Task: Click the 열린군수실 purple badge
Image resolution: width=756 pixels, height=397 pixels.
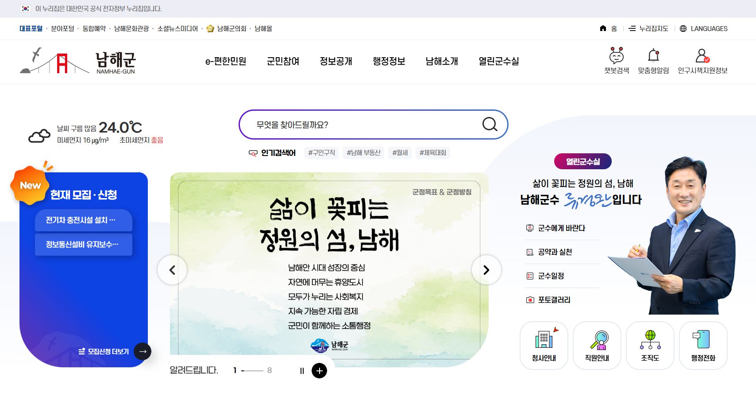Action: pyautogui.click(x=583, y=161)
